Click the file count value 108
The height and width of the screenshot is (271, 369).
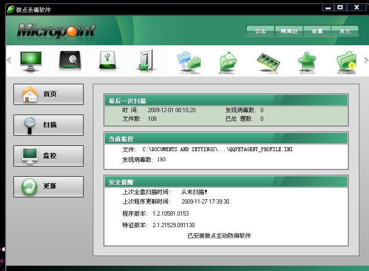152,119
